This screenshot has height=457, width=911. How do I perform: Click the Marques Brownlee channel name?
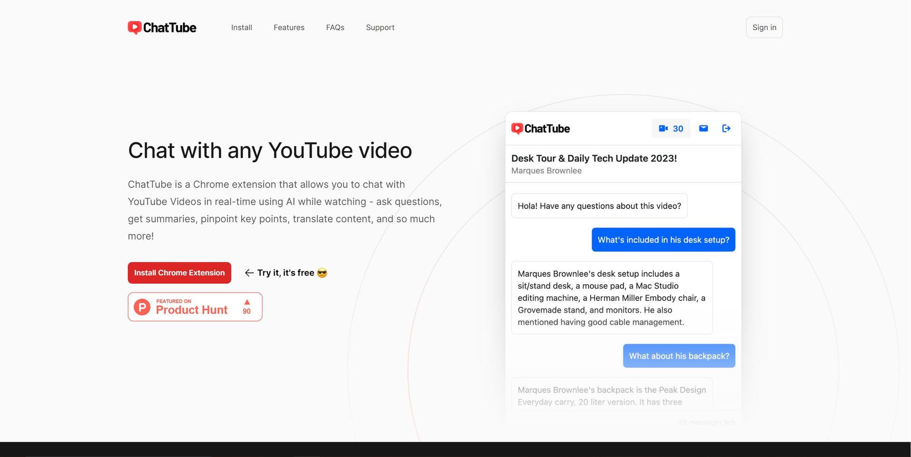pos(546,171)
